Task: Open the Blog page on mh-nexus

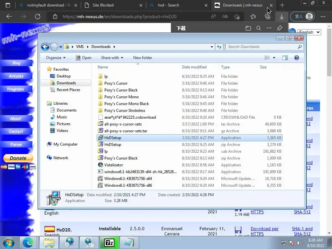Action: [16, 63]
